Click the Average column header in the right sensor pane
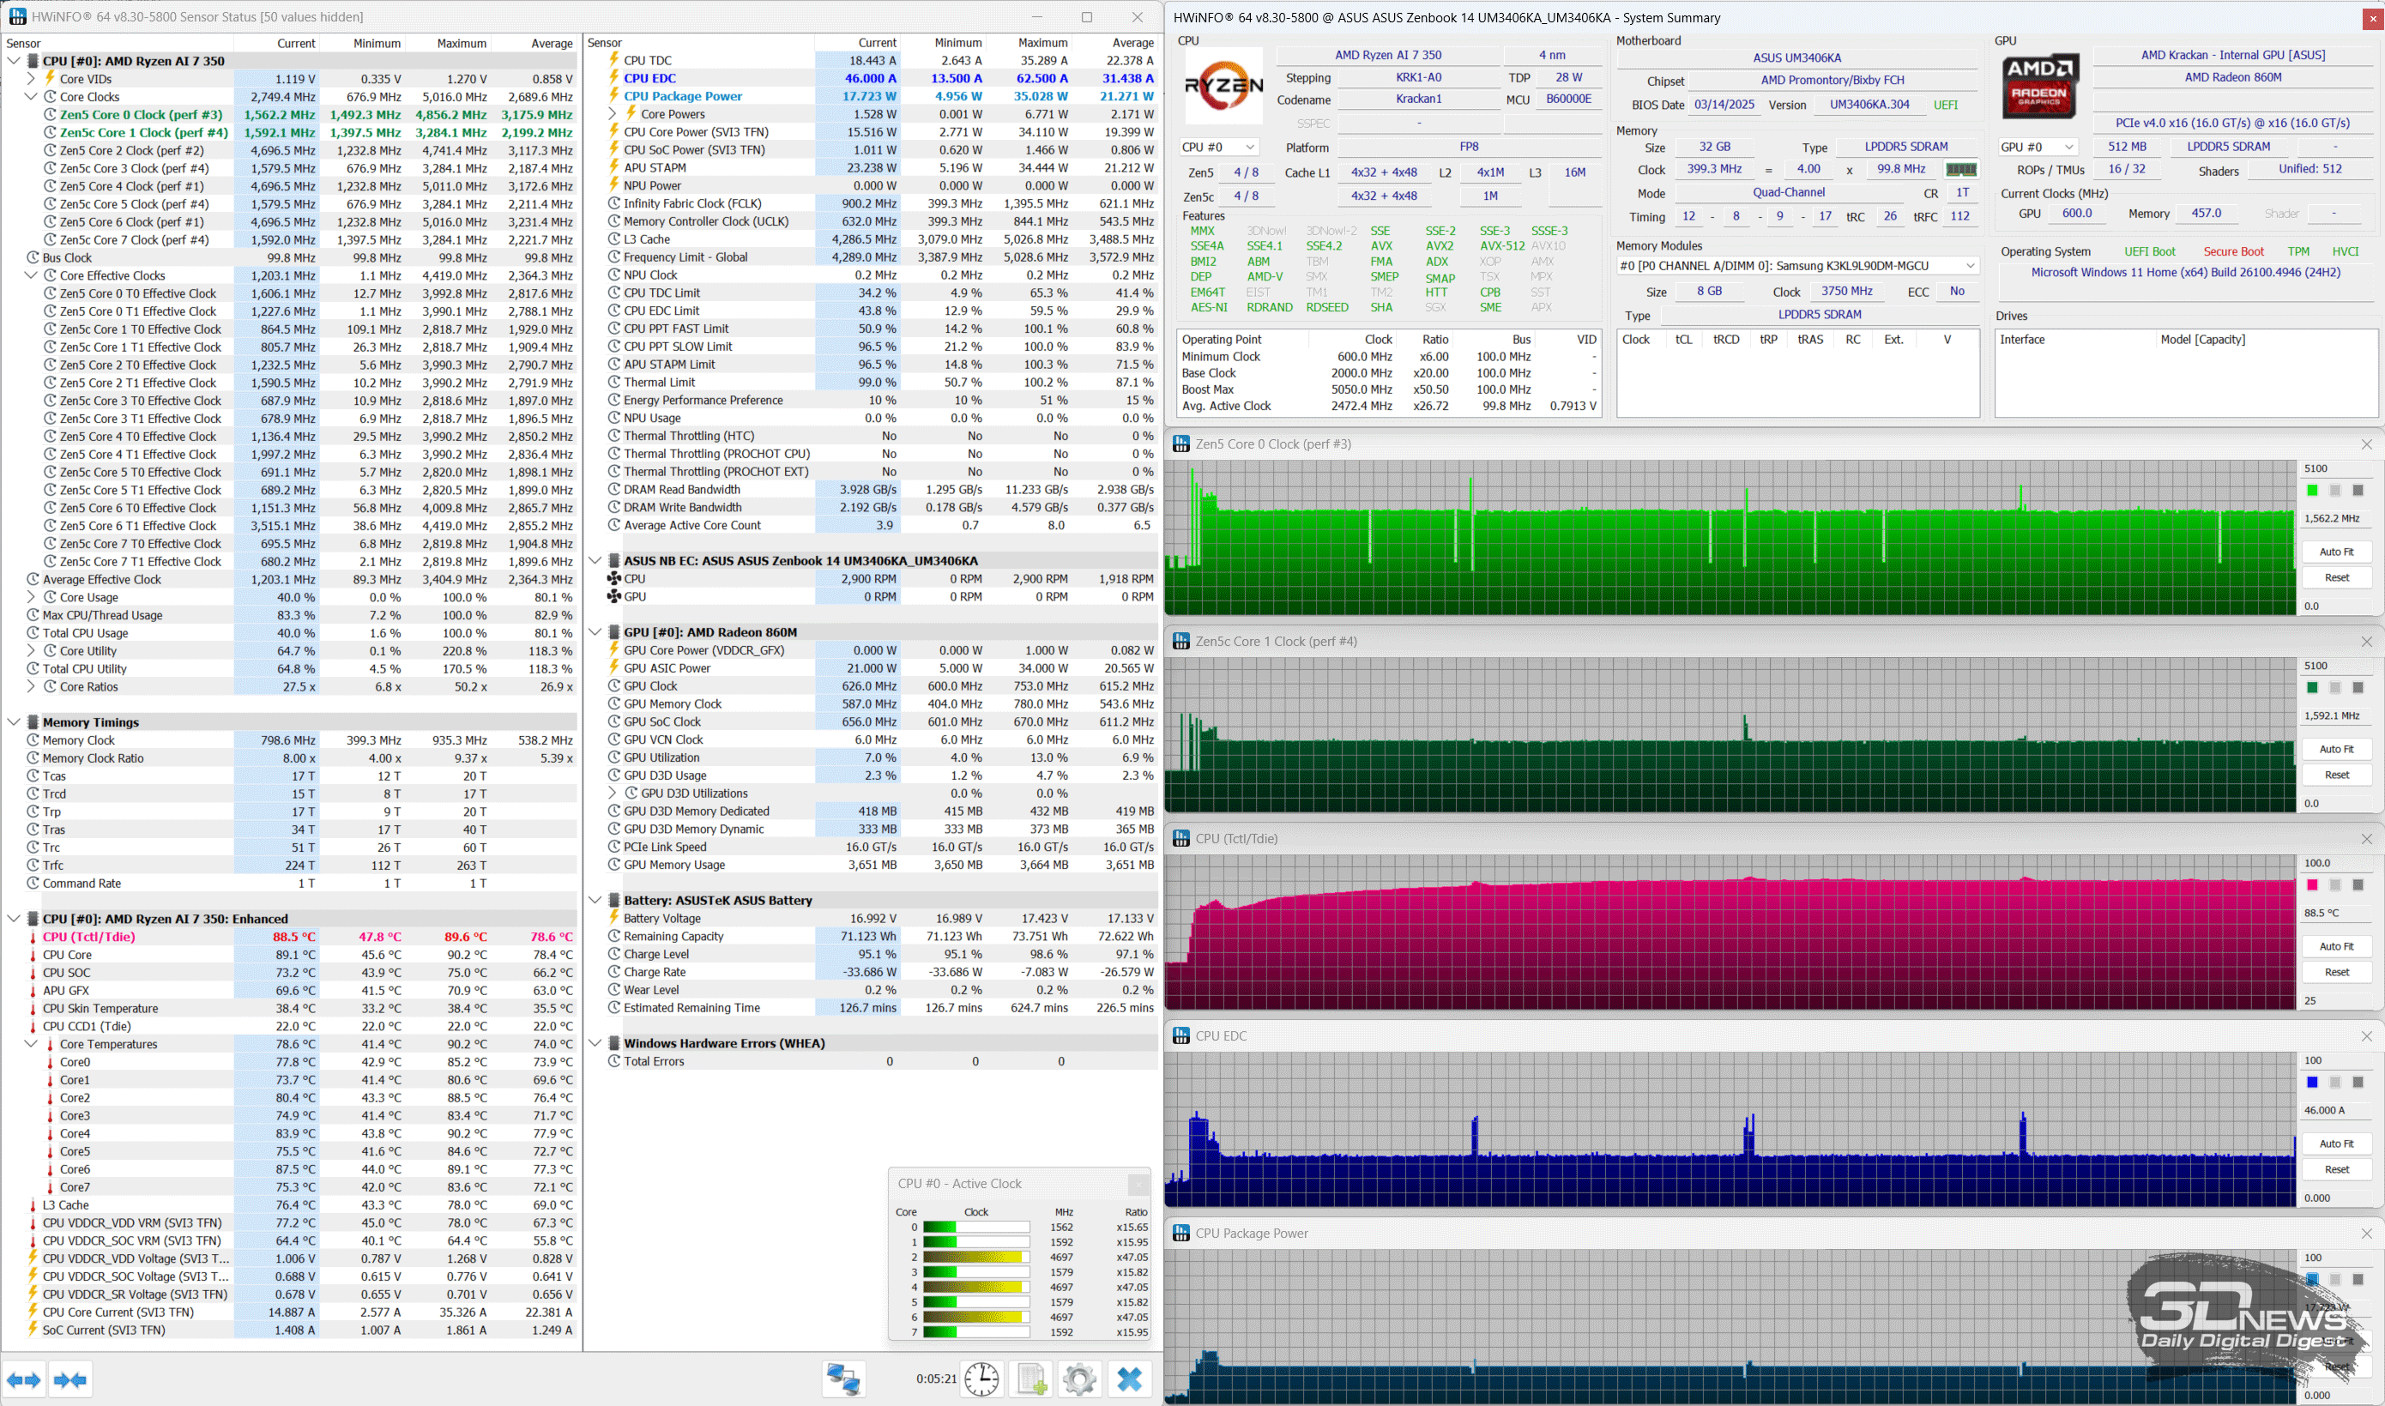Viewport: 2385px width, 1406px height. tap(1114, 44)
